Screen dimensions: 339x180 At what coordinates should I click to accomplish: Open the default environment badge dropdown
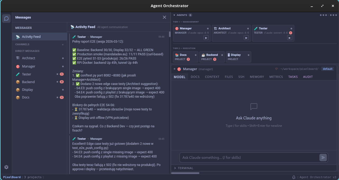coord(328,69)
